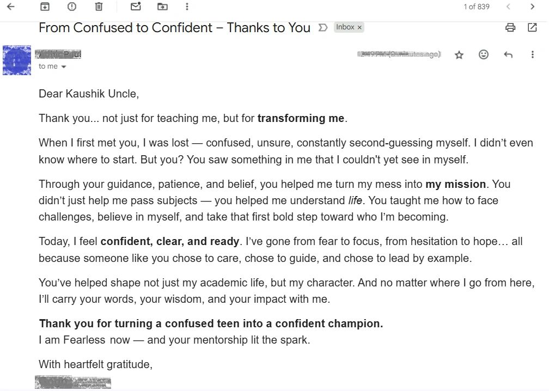Image resolution: width=549 pixels, height=391 pixels.
Task: Open top toolbar More options menu
Action: 187,7
